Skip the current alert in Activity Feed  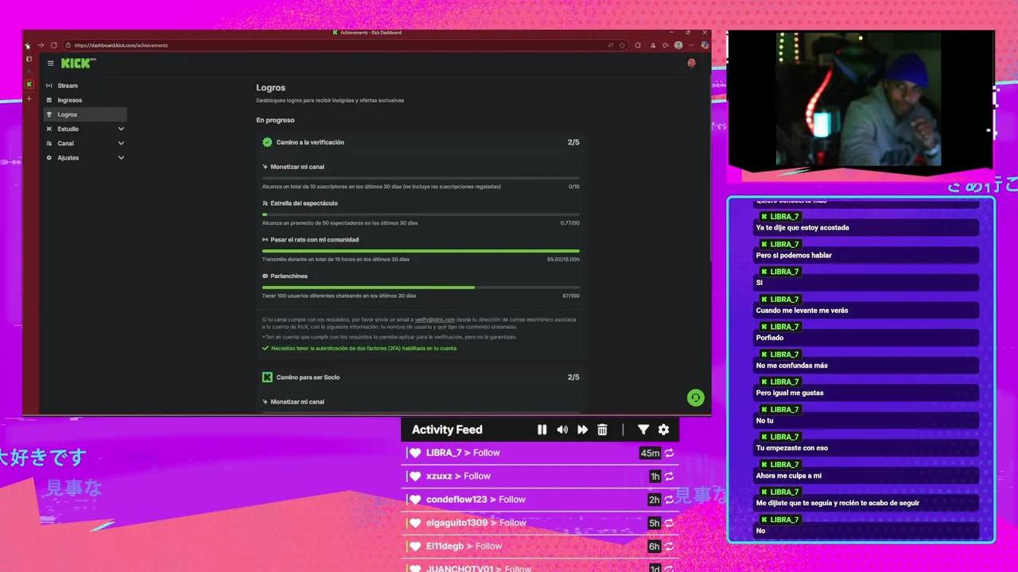click(582, 430)
